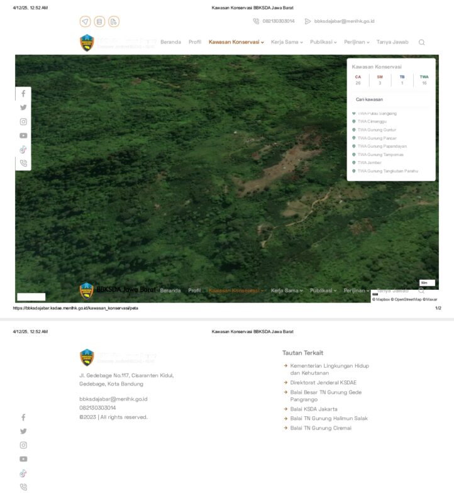Expand Kerja Sama dropdown in top navigation
This screenshot has width=454, height=503.
click(286, 42)
